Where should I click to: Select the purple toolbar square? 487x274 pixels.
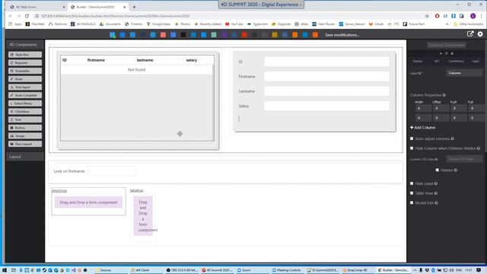point(224,35)
